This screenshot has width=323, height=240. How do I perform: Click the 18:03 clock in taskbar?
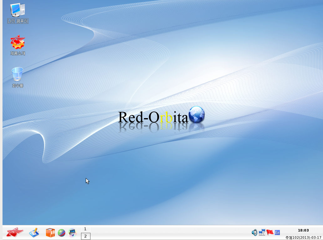coord(303,230)
